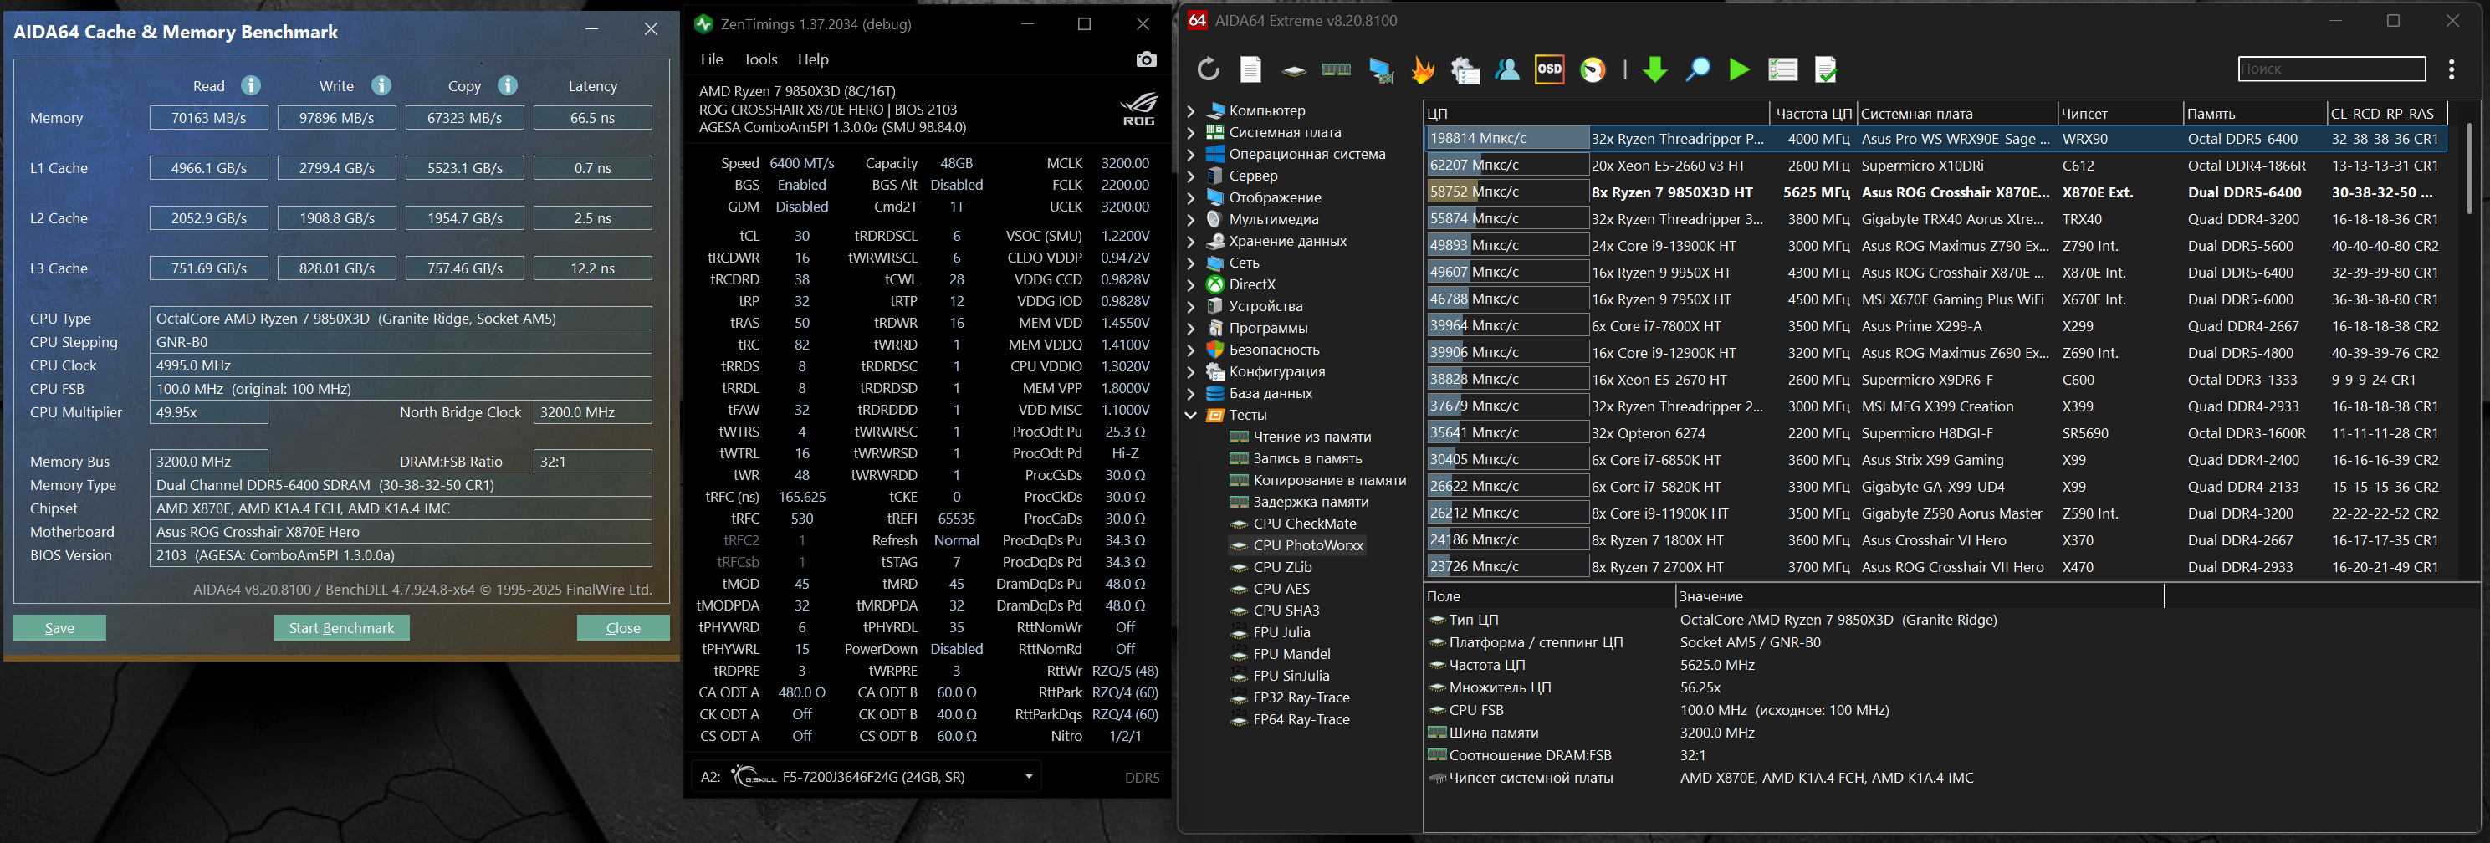
Task: Open the flame stability test icon
Action: (x=1423, y=69)
